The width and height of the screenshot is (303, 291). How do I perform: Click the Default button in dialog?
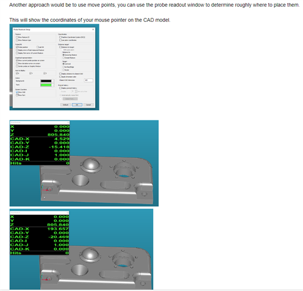[65, 105]
